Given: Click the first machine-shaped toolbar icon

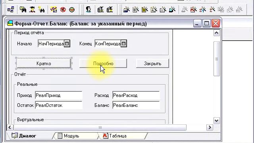Looking at the screenshot, I should [100, 10].
